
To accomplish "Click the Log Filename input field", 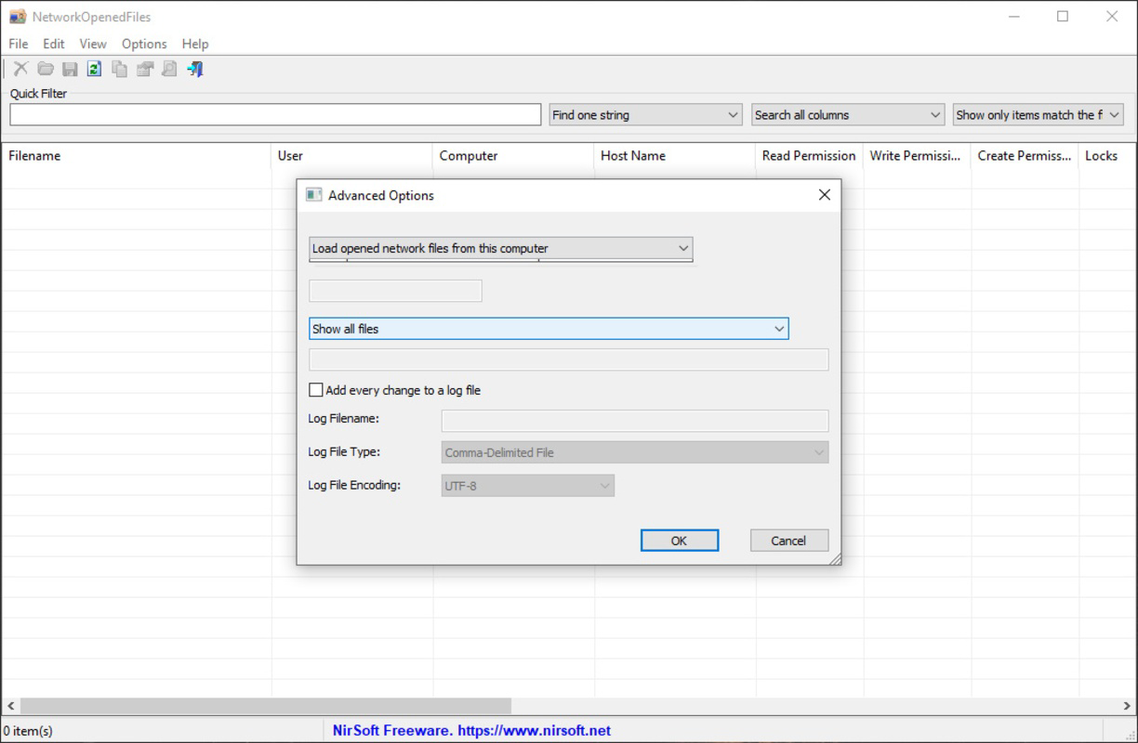I will coord(635,421).
